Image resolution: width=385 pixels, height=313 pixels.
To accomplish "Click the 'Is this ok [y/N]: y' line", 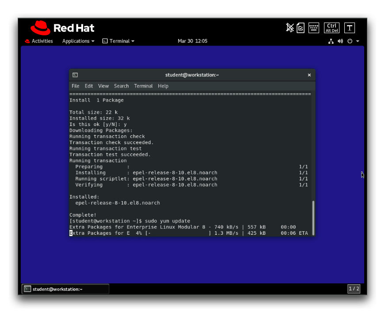I will [98, 125].
